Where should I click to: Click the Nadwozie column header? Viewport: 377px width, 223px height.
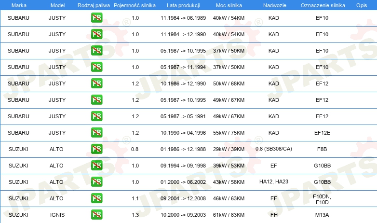[x=275, y=5]
